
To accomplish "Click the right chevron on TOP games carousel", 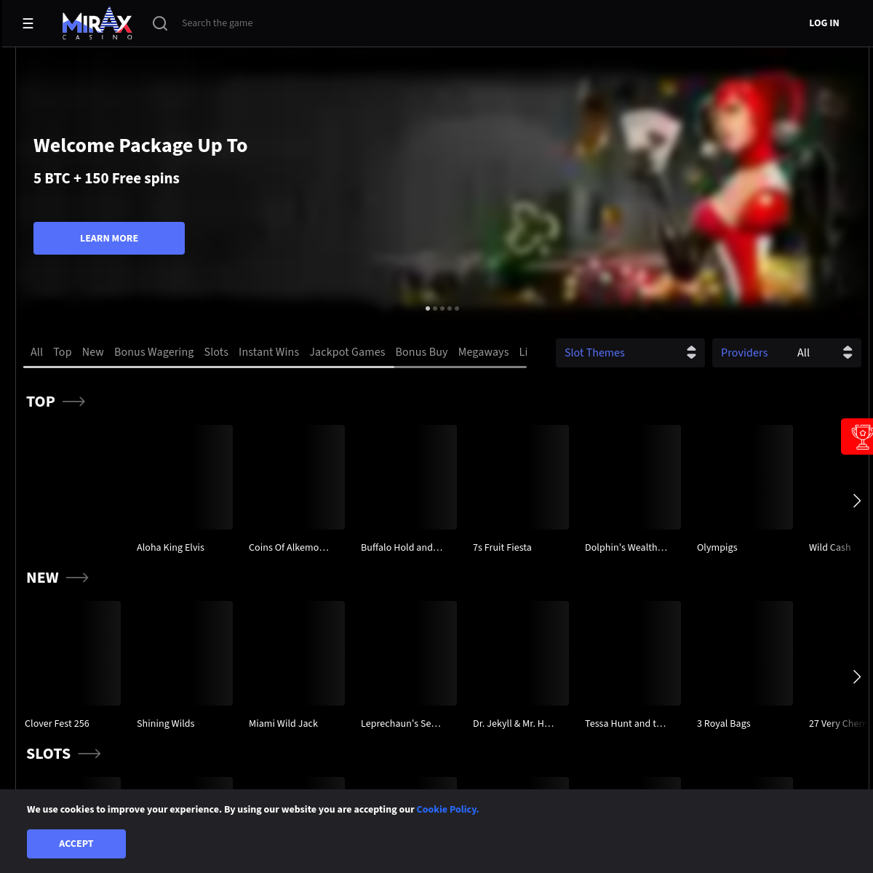I will (x=857, y=501).
